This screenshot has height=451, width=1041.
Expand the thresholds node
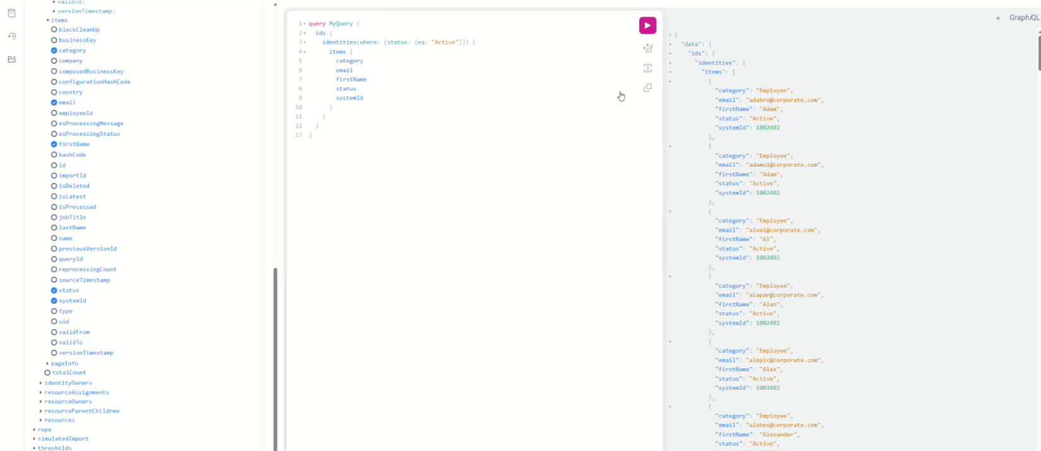[34, 448]
